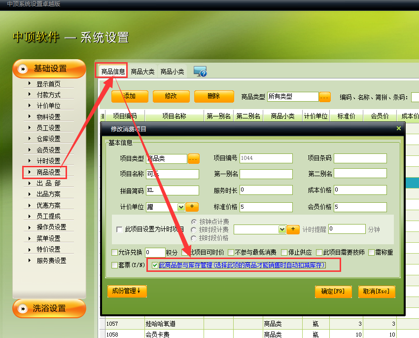The width and height of the screenshot is (419, 338).
Task: Open 员工提成 sidebar item
Action: tap(48, 216)
